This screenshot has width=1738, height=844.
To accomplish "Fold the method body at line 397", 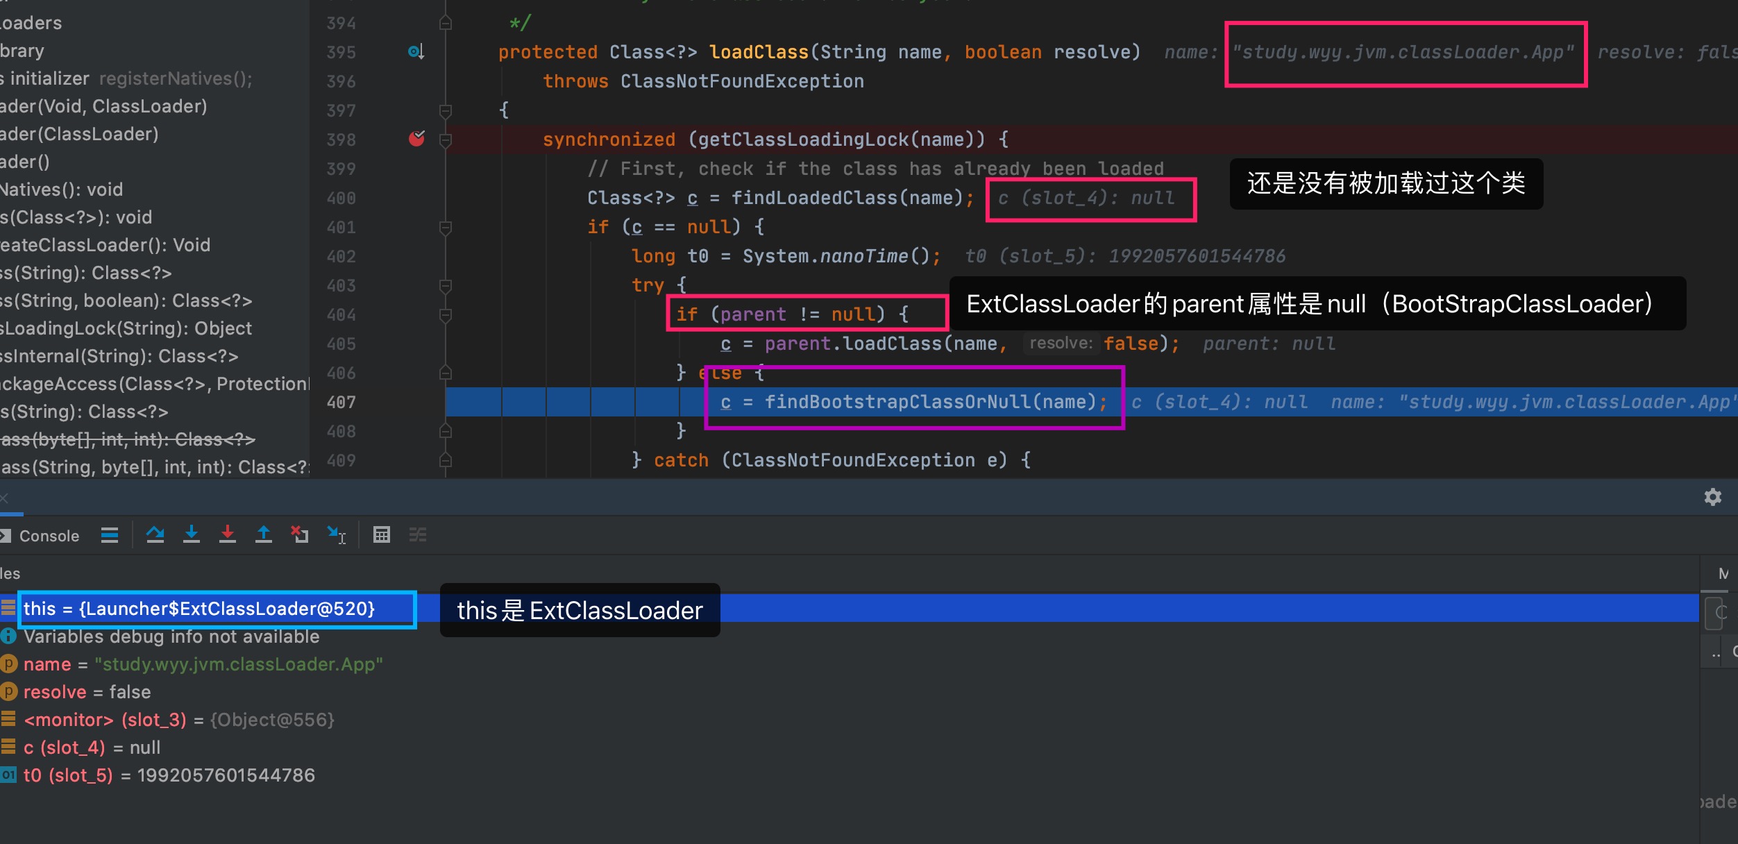I will click(446, 110).
